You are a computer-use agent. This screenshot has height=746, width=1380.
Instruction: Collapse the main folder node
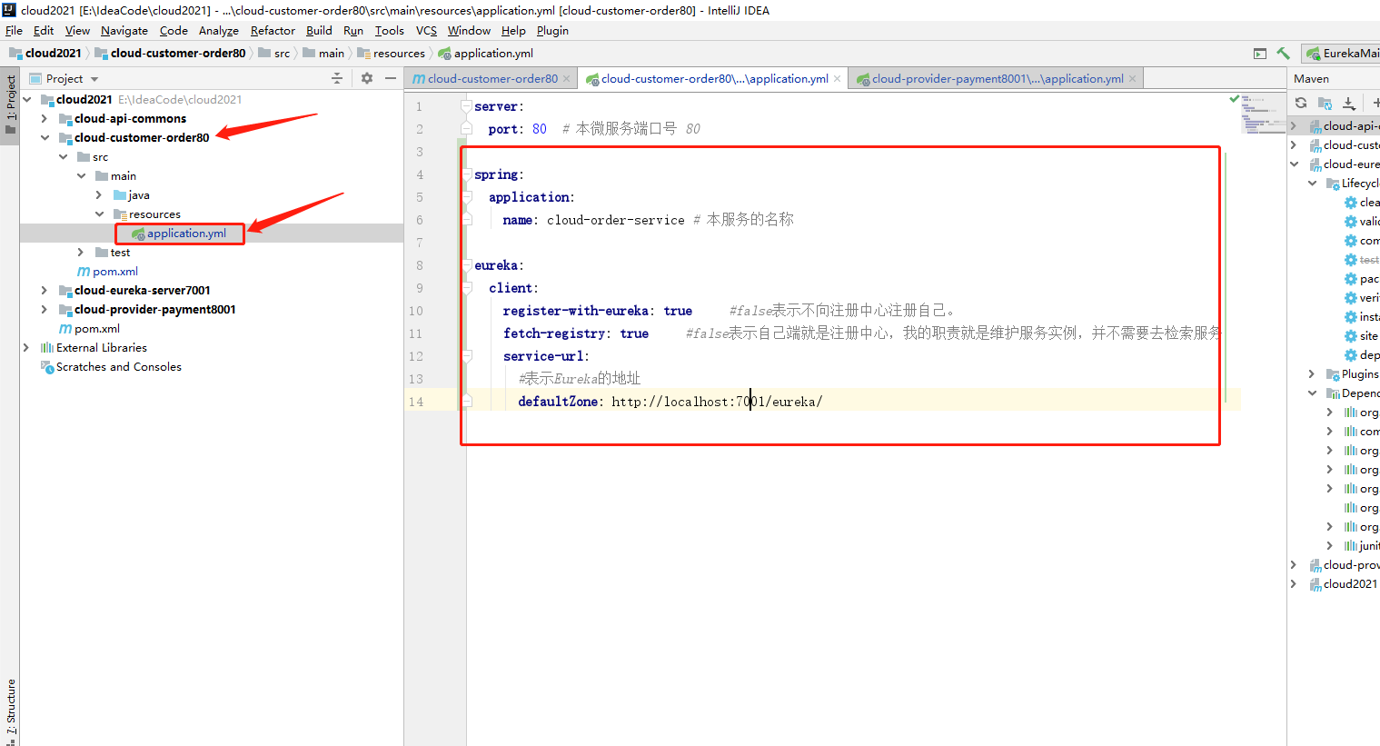(81, 176)
